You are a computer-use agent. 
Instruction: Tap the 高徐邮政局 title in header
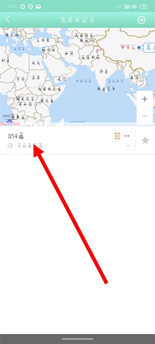tap(77, 20)
